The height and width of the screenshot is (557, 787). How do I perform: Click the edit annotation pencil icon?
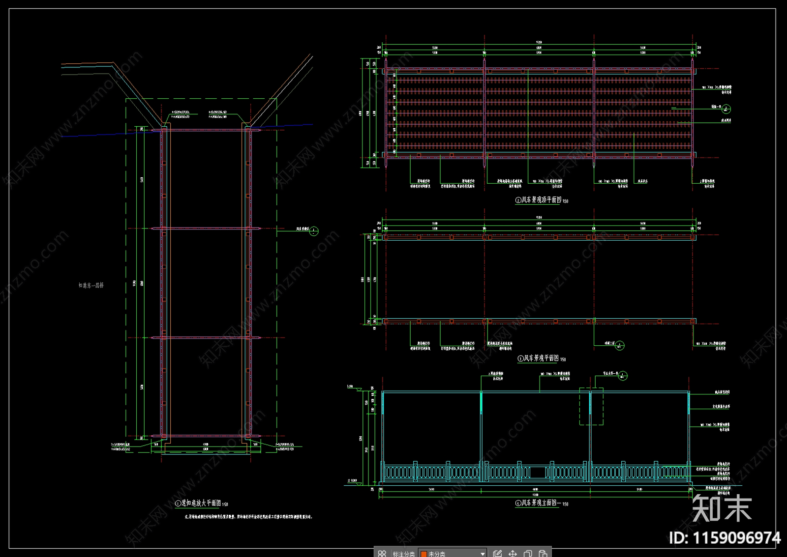[497, 554]
